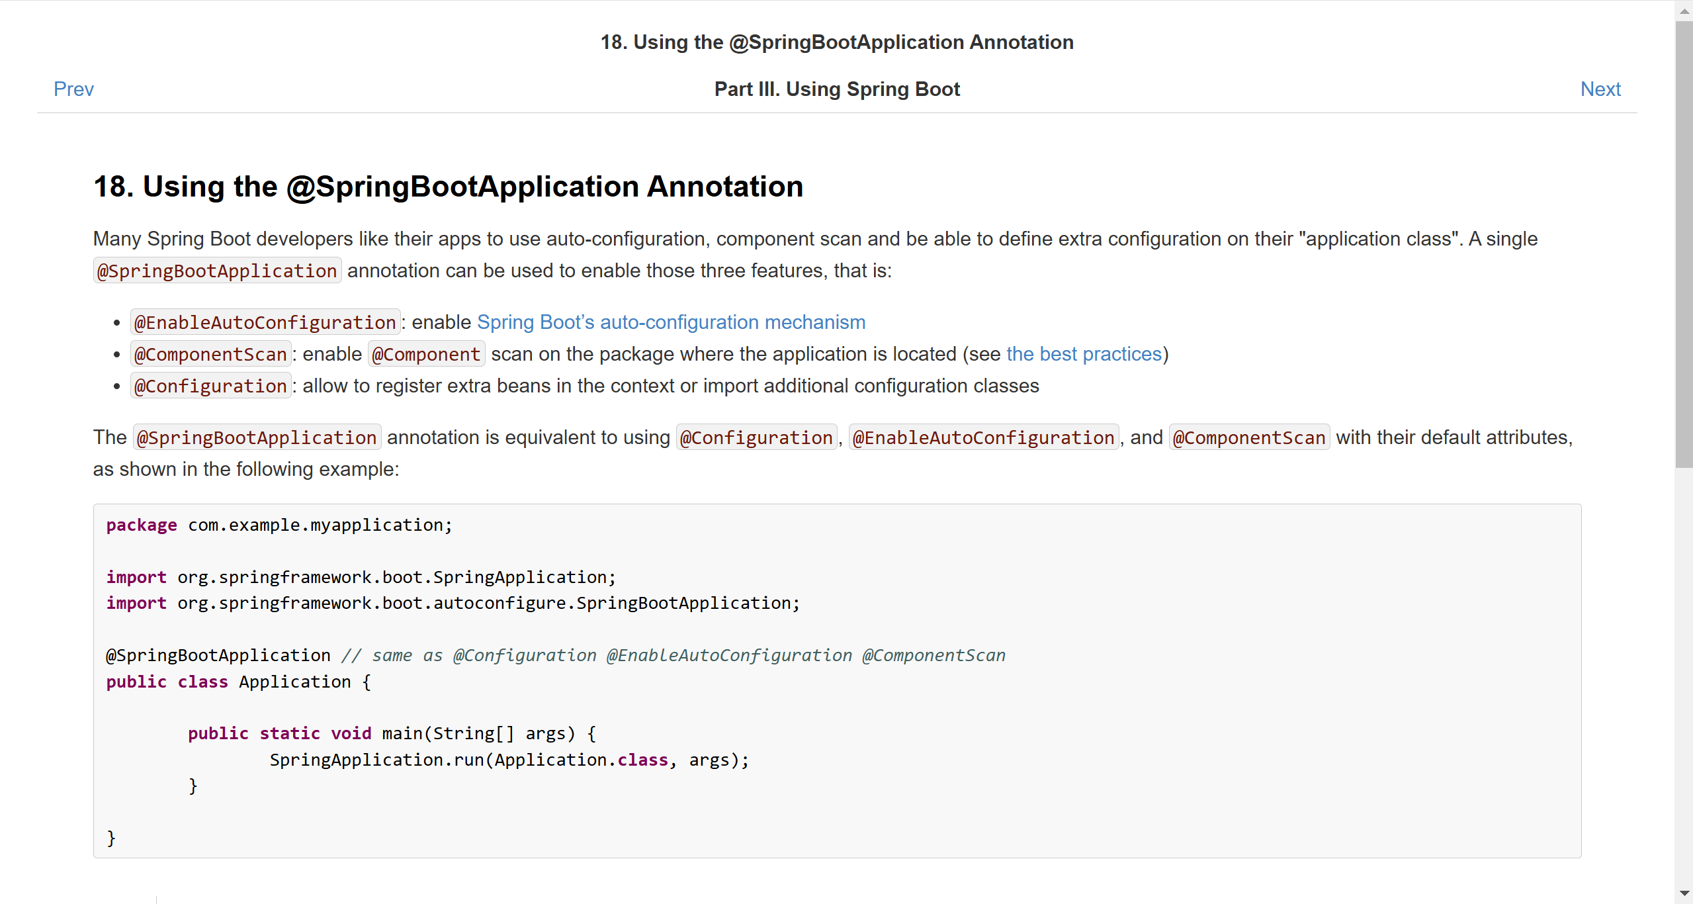Click the @EnableAutoConfiguration bullet code label
The width and height of the screenshot is (1693, 904).
coord(265,322)
